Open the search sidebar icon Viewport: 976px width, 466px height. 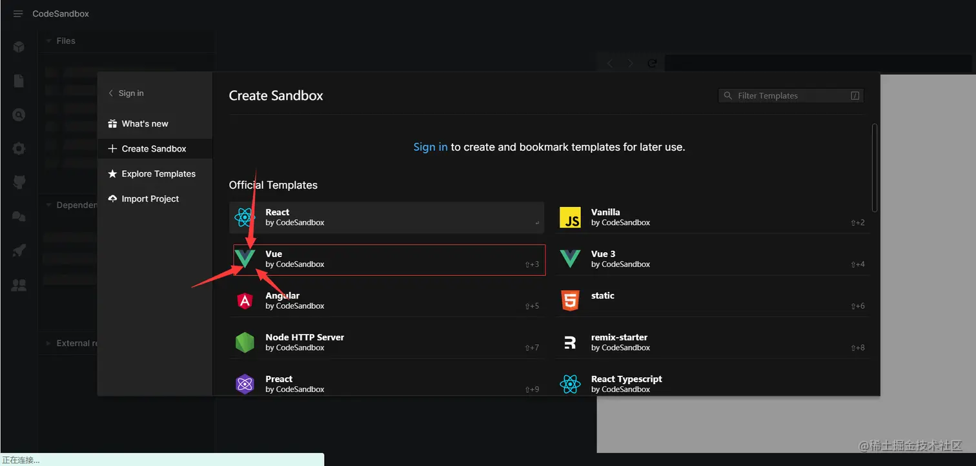click(19, 115)
